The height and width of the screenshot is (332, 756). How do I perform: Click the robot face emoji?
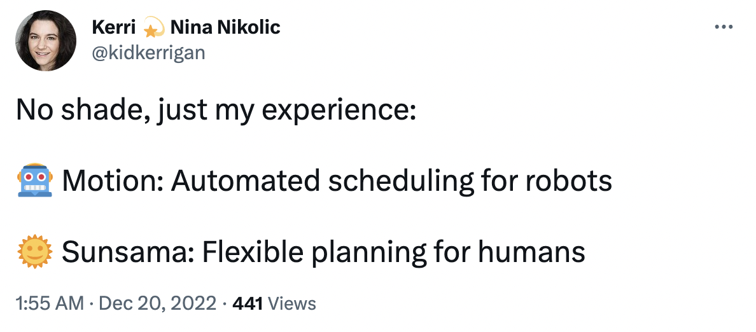34,180
